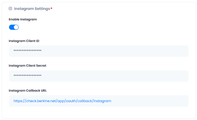This screenshot has width=197, height=120.
Task: Disable the Enable Instagram switch
Action: tap(14, 27)
